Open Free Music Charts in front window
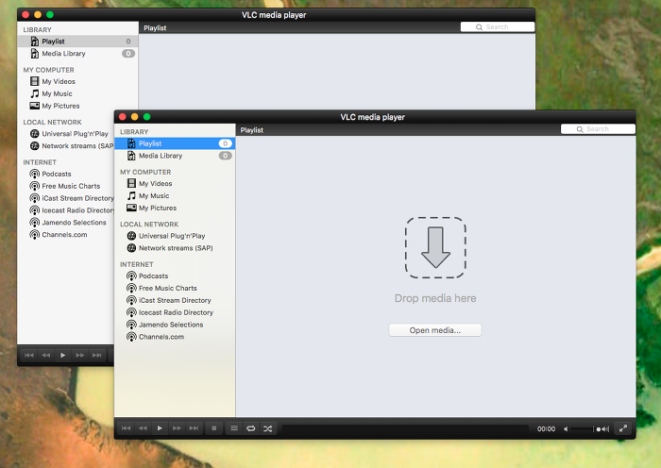Viewport: 661px width, 468px height. click(x=175, y=288)
